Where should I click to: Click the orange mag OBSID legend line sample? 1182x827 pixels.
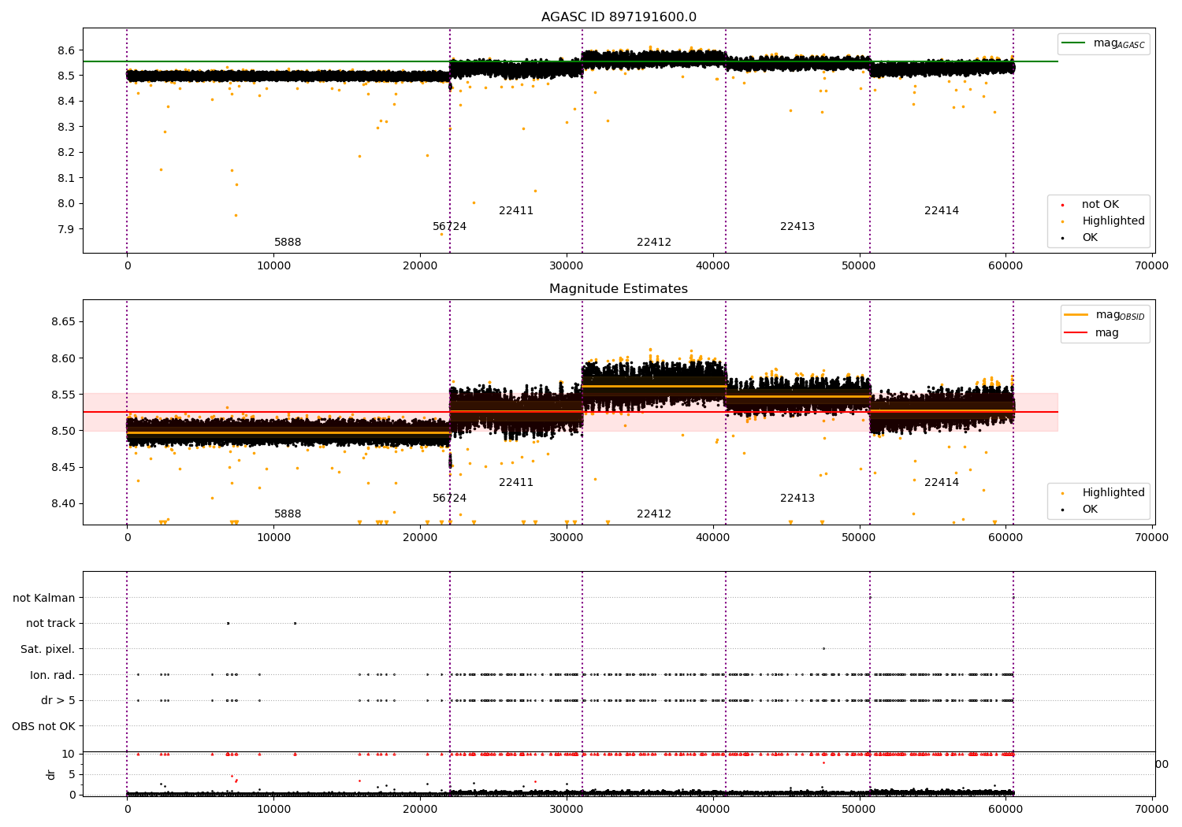point(1076,314)
